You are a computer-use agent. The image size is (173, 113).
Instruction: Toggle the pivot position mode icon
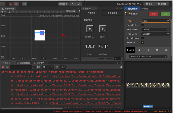(x=11, y=4)
